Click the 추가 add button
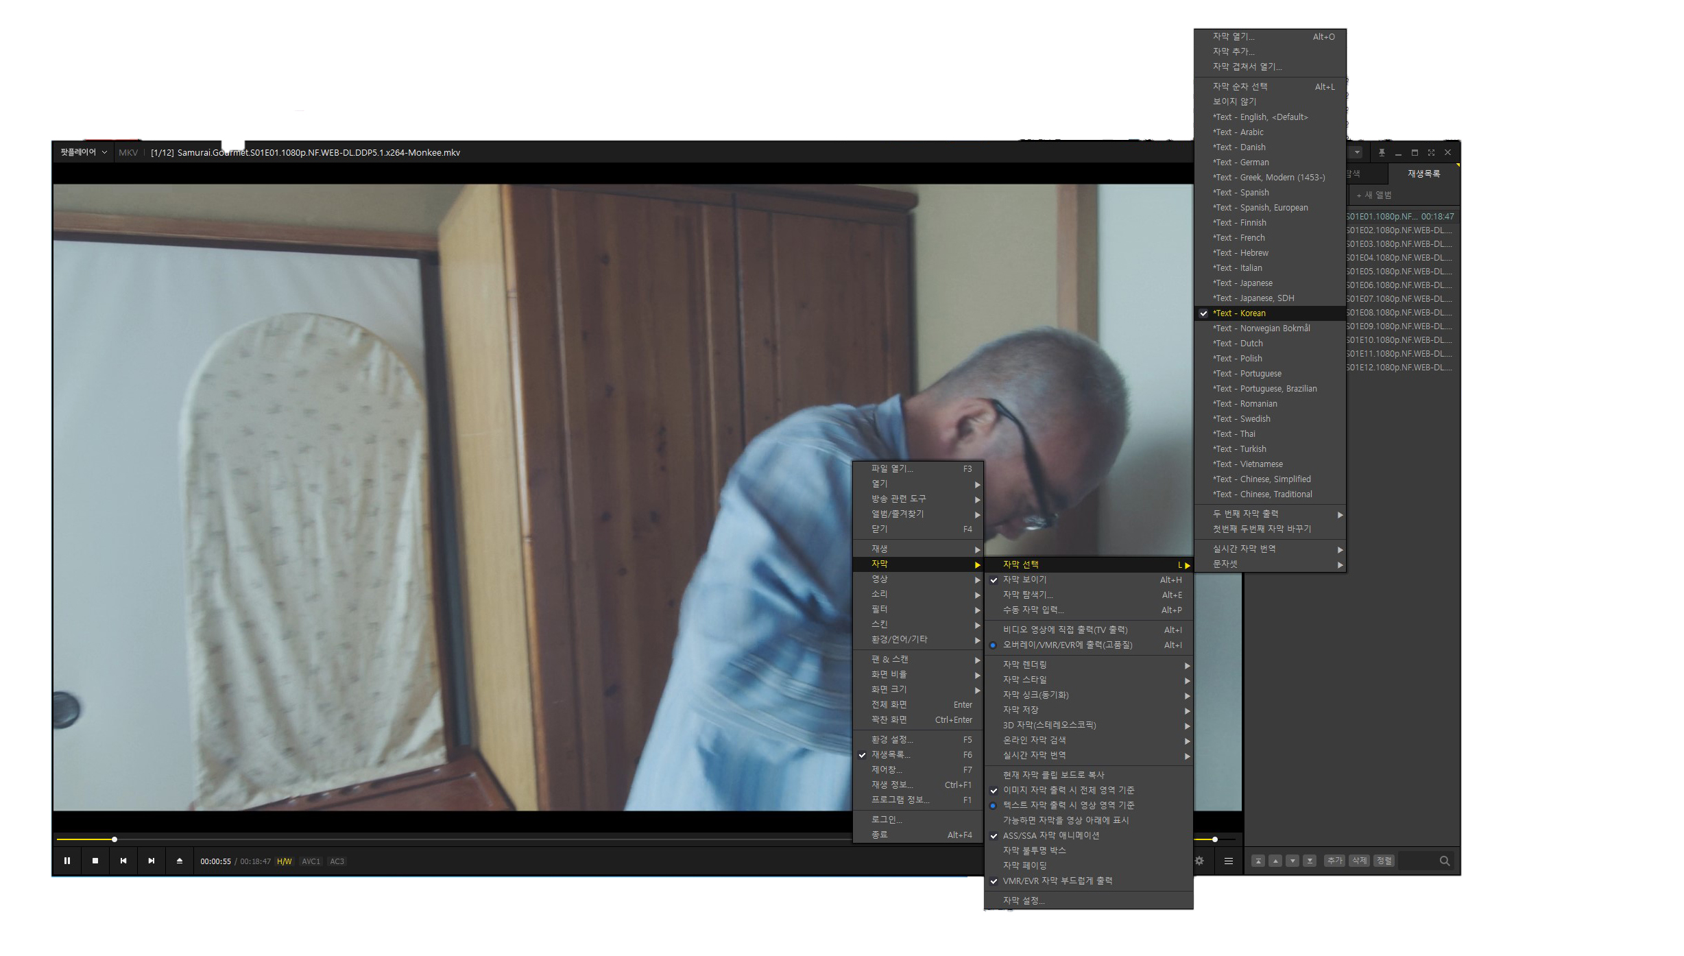 (x=1334, y=861)
